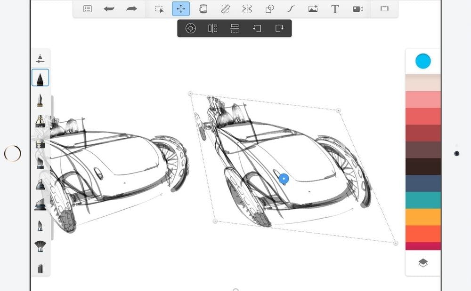Open the current cyan color picker
Viewport: 471px width, 291px height.
(x=423, y=61)
